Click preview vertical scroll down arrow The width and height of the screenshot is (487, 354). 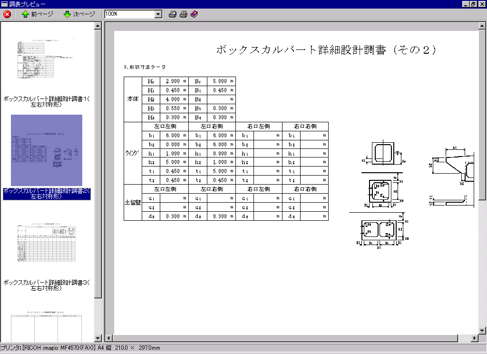pos(482,331)
